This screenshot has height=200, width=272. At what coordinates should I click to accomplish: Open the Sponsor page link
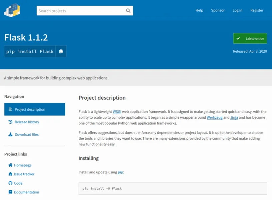pos(218,10)
